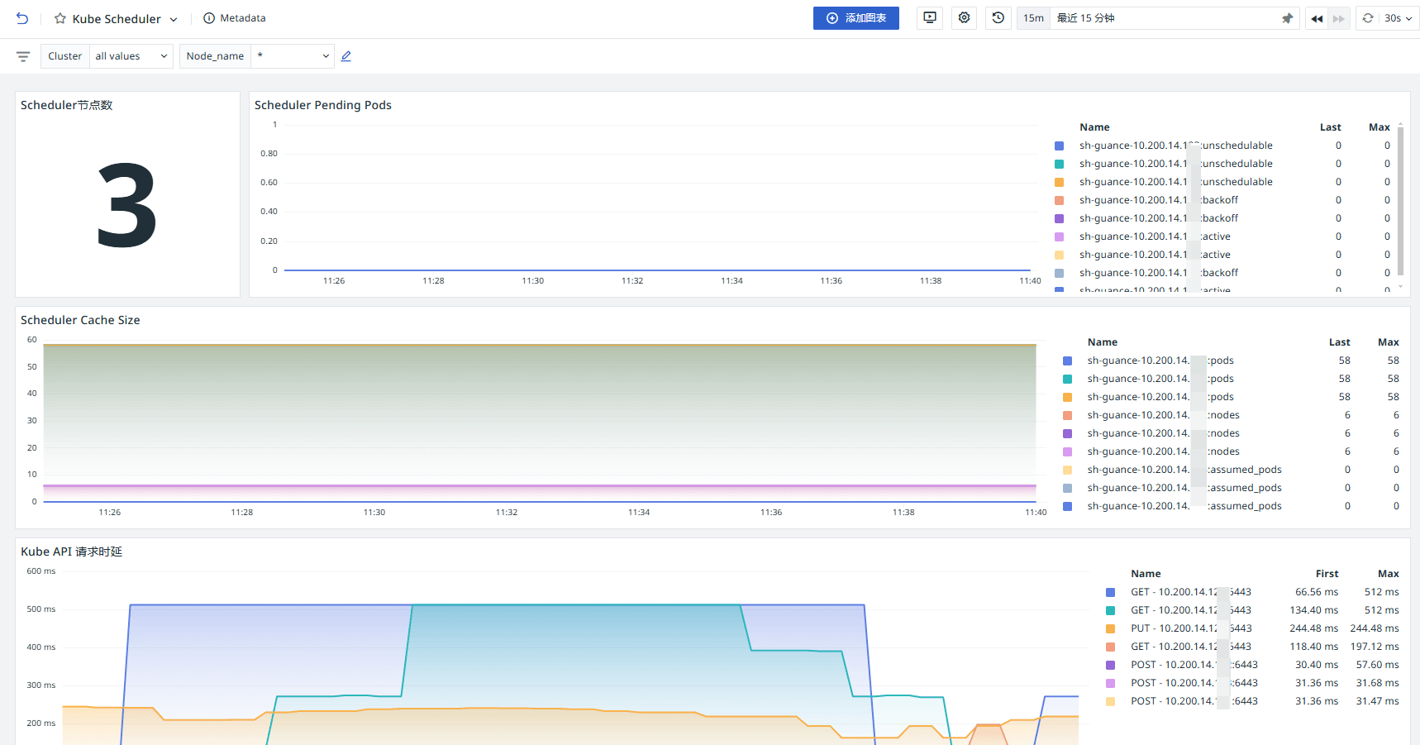Toggle the PUT series in API latency legend
Image resolution: width=1420 pixels, height=745 pixels.
point(1190,628)
